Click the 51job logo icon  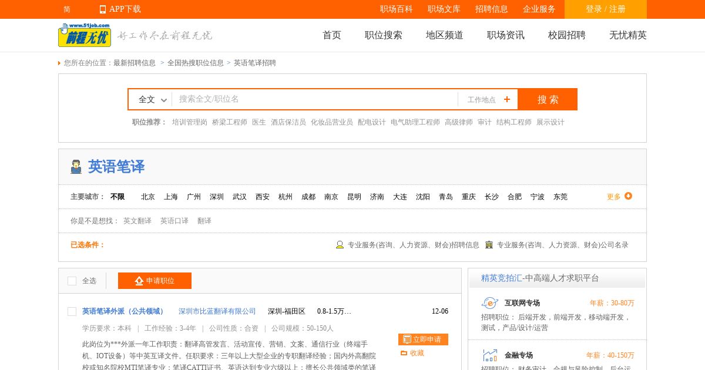(84, 35)
